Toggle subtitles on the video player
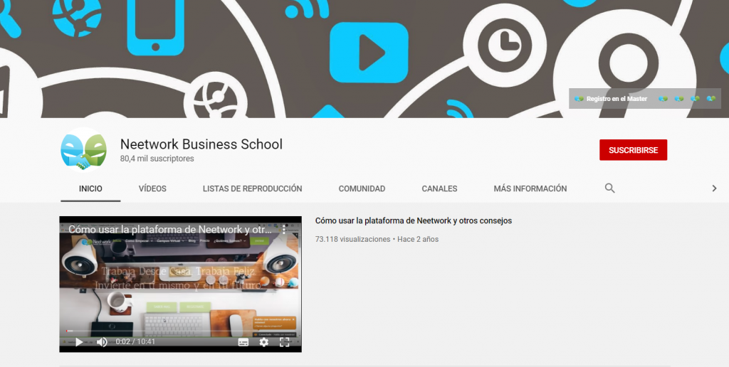This screenshot has height=367, width=729. (243, 342)
